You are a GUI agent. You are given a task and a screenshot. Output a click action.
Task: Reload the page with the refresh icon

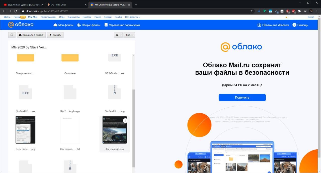coord(16,11)
